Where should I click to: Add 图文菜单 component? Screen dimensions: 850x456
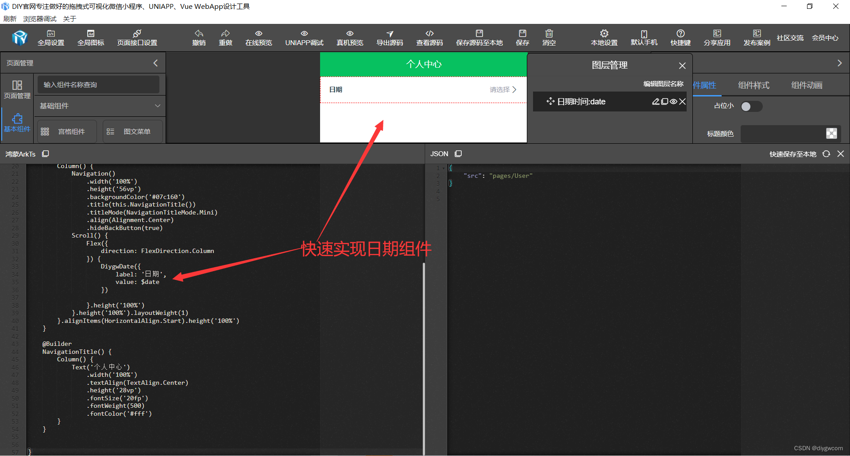[132, 131]
